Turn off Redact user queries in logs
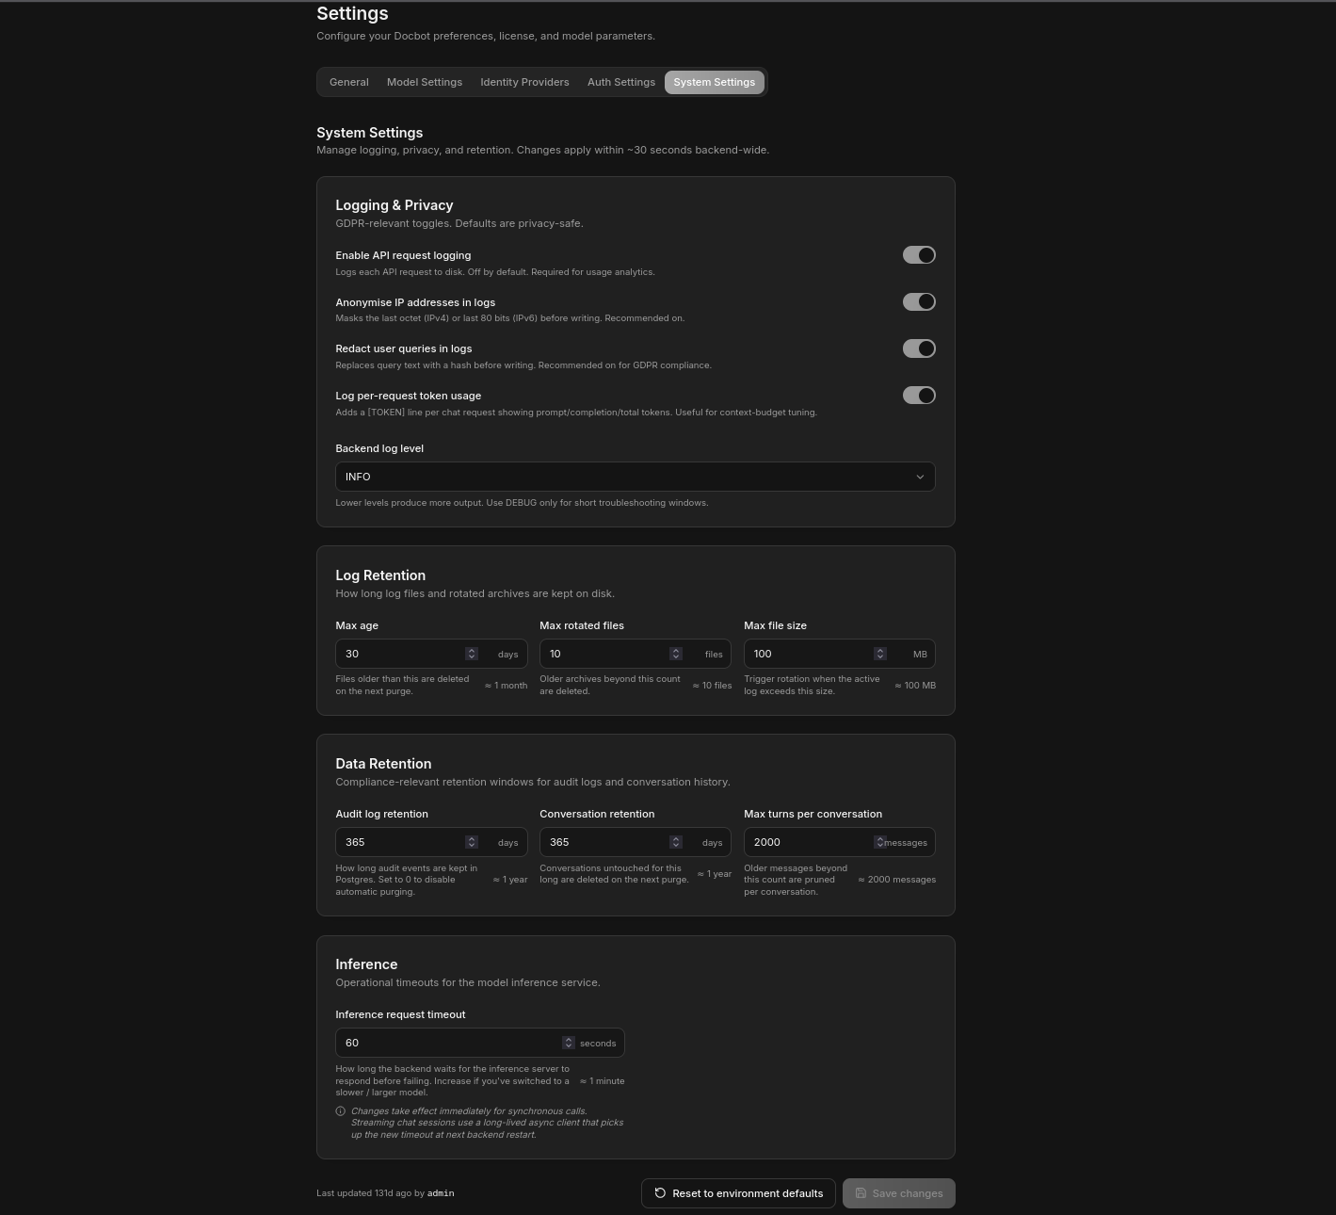Viewport: 1336px width, 1215px height. (919, 348)
